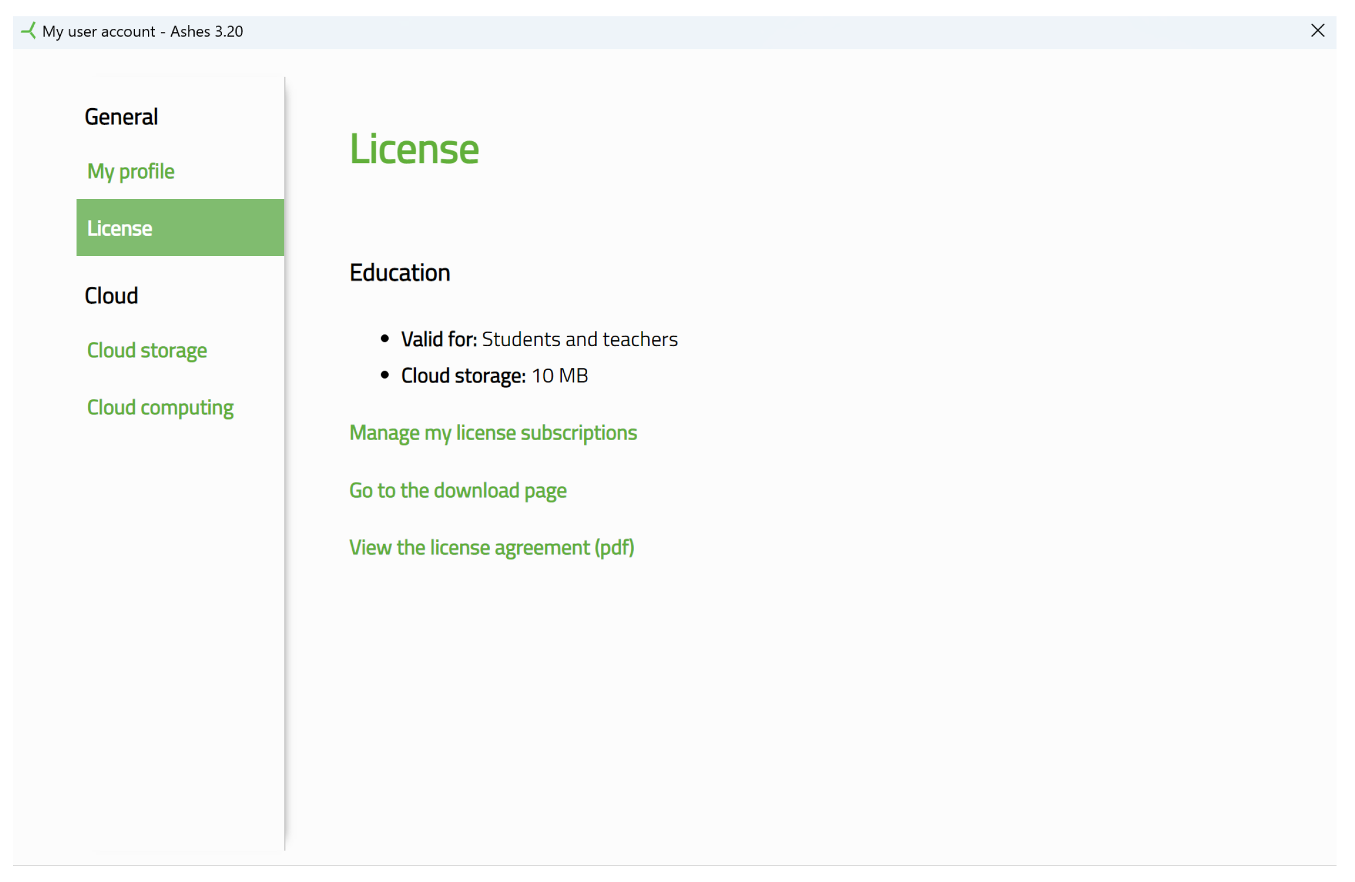Select My profile in the sidebar
Viewport: 1355px width, 882px height.
(x=130, y=171)
